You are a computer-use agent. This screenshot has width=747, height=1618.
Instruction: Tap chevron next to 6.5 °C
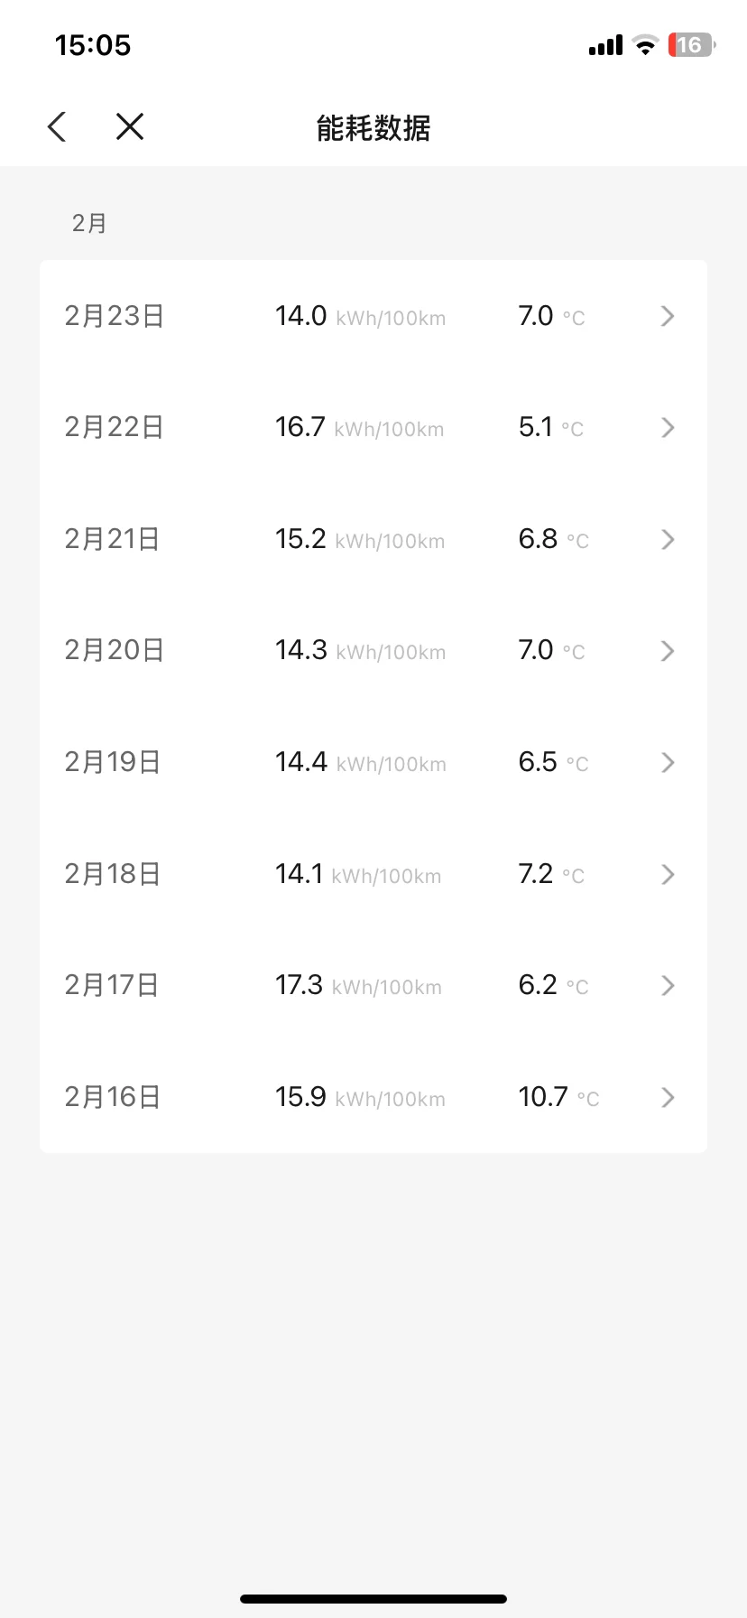(x=668, y=762)
